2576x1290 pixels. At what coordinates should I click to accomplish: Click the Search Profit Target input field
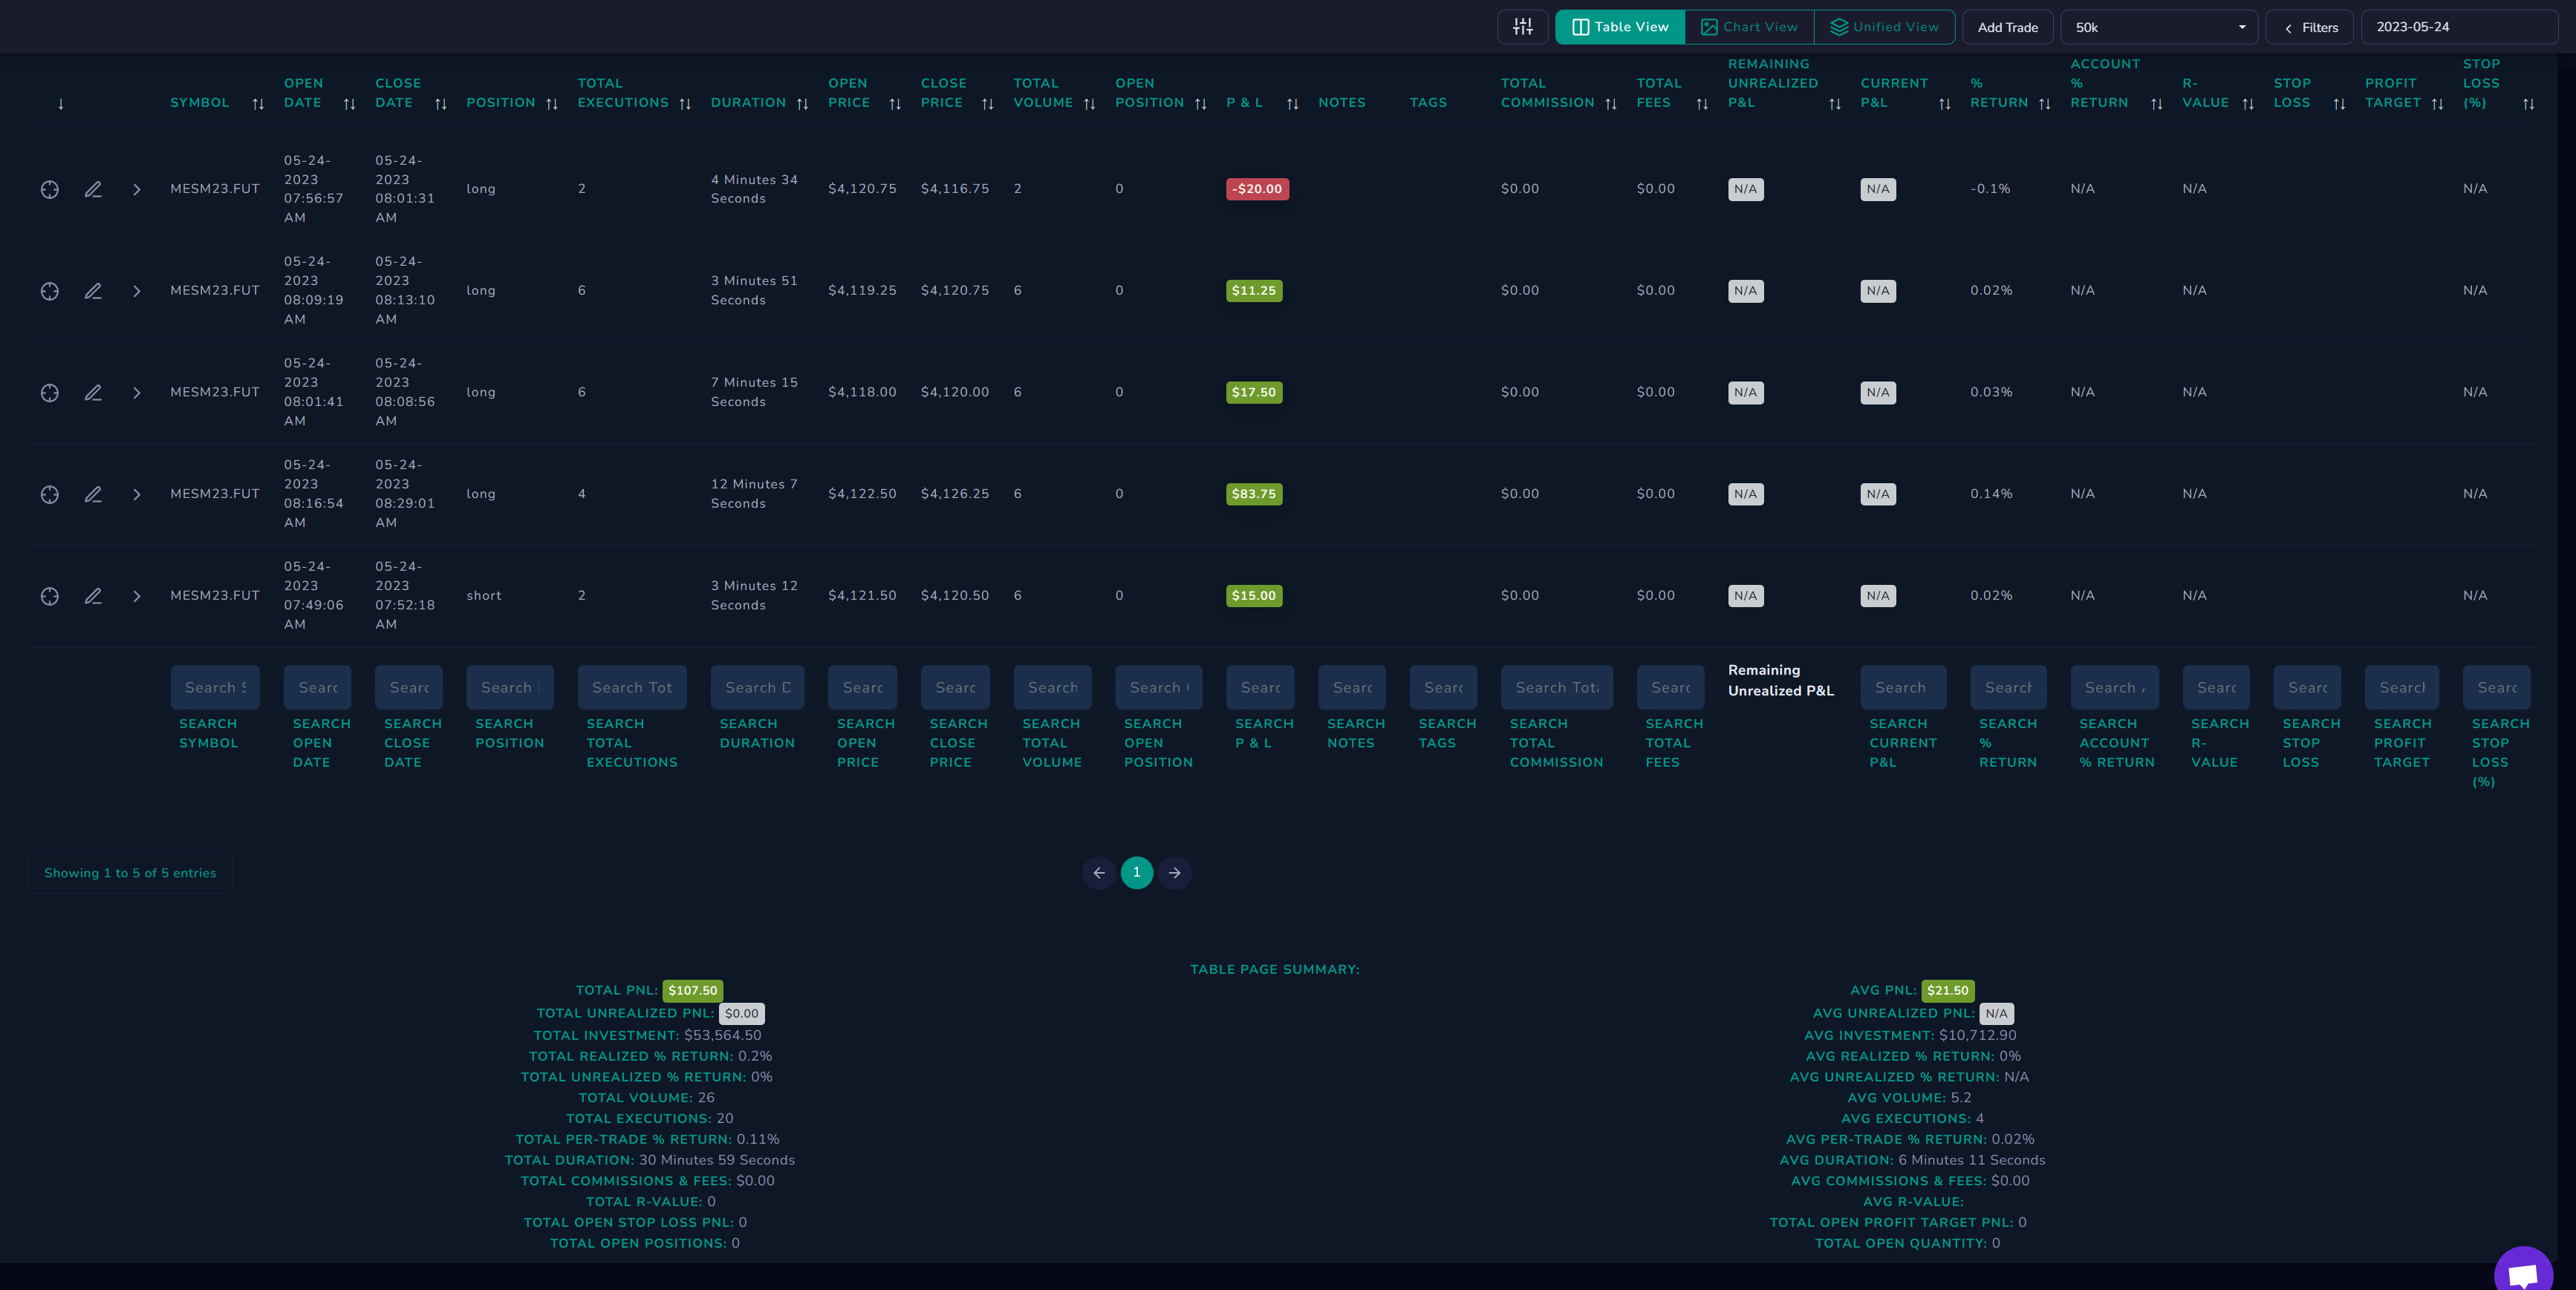coord(2402,687)
